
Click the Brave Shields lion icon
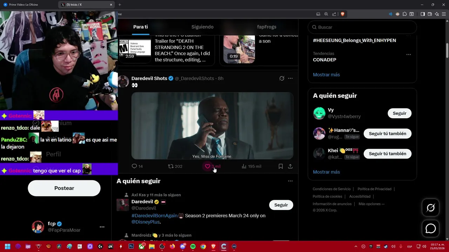pos(342,14)
